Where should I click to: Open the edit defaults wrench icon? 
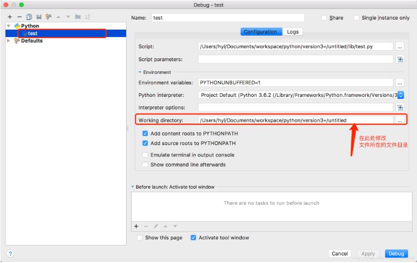coord(49,17)
